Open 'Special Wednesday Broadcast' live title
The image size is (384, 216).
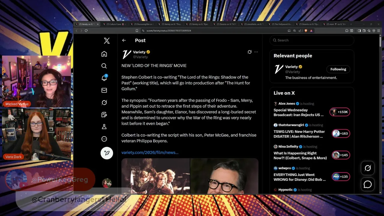pos(298,112)
